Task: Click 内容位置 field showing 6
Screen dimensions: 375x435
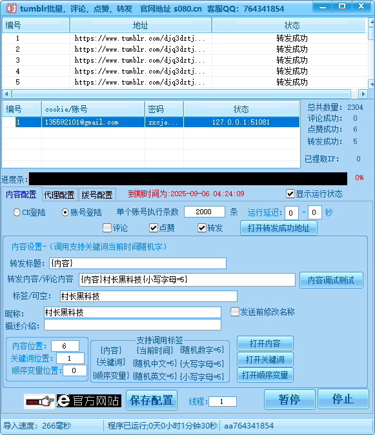Action: tap(65, 346)
